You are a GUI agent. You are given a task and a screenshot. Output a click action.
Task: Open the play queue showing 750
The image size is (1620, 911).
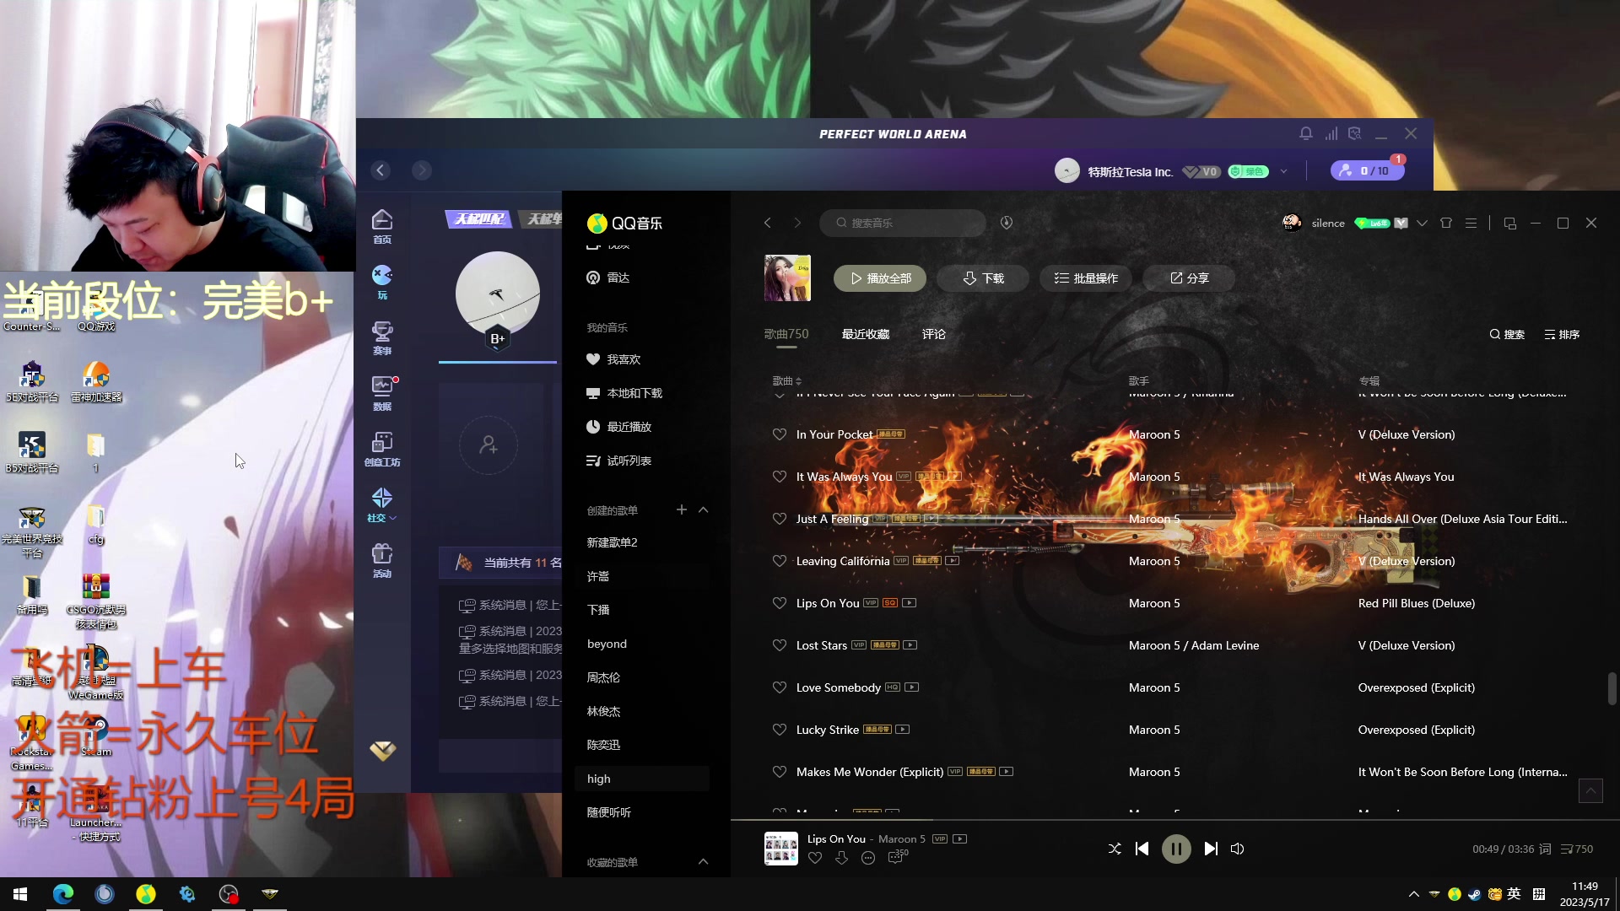point(1576,849)
